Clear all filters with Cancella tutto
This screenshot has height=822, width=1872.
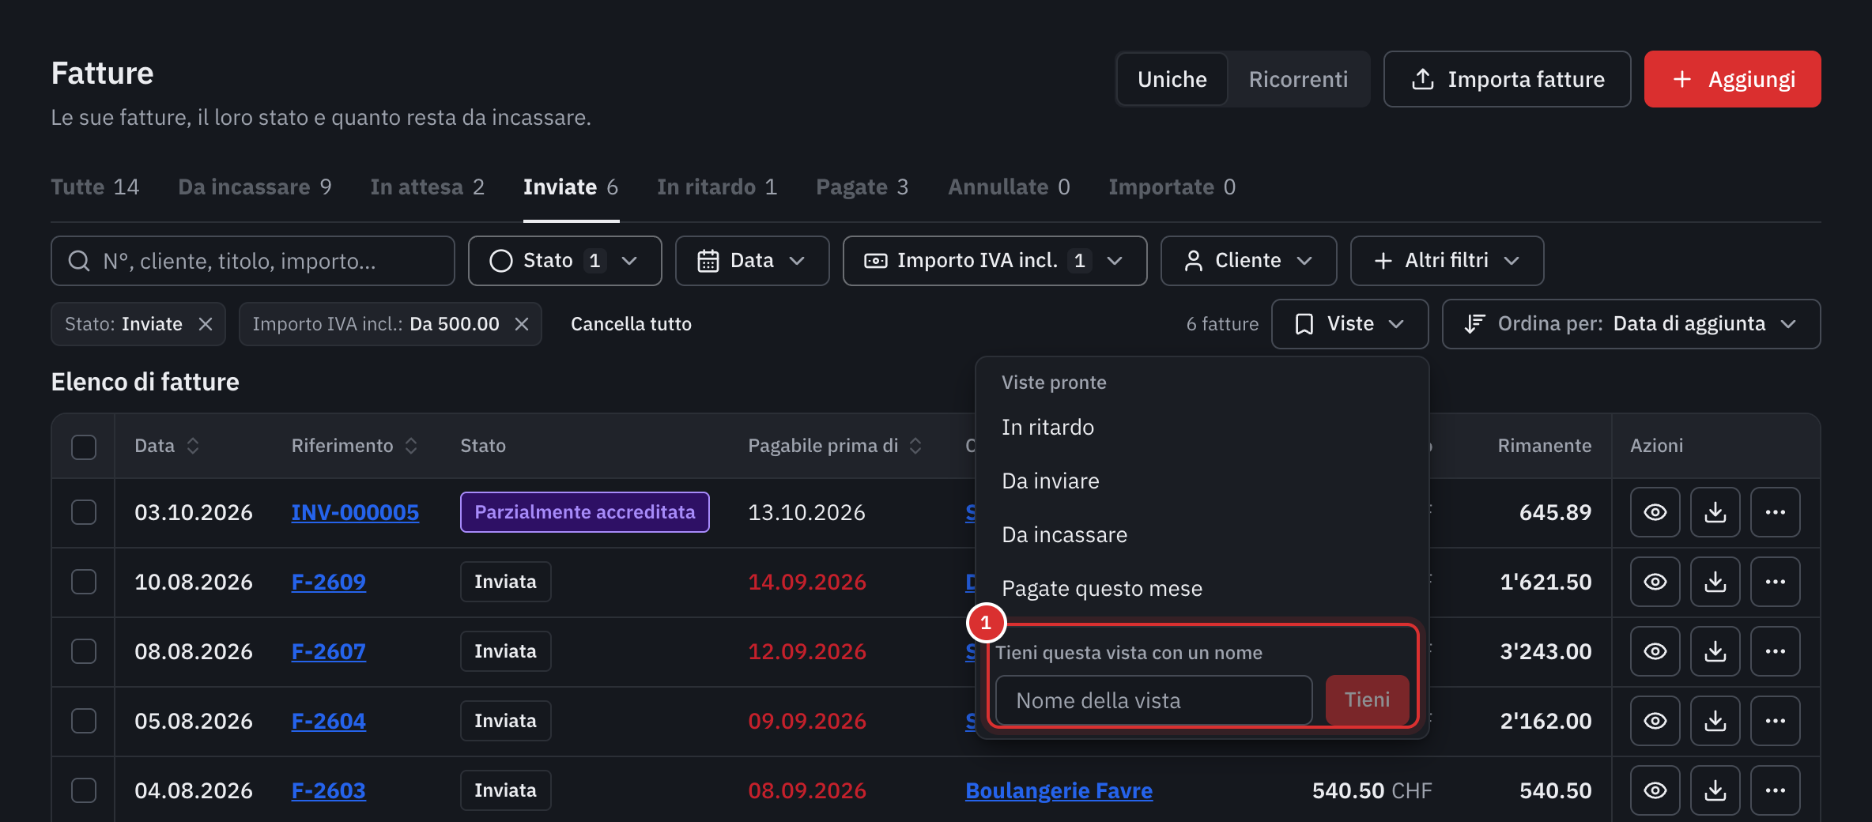631,324
